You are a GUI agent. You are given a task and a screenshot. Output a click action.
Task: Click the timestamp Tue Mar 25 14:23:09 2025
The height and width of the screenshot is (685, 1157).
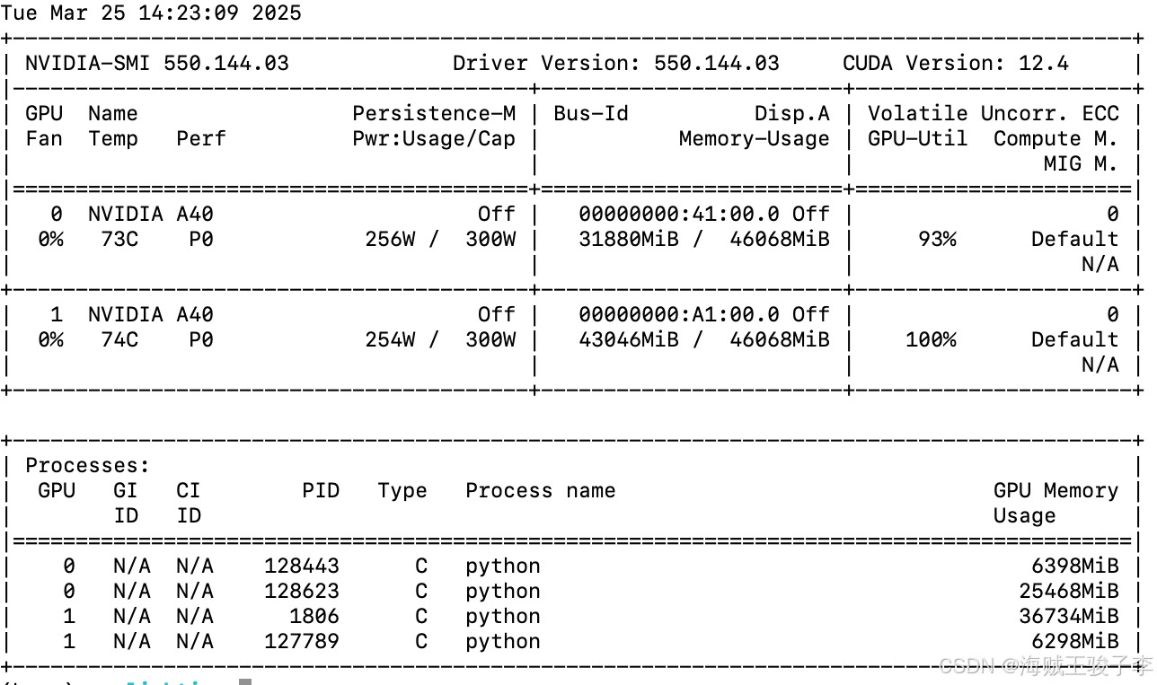(x=151, y=13)
